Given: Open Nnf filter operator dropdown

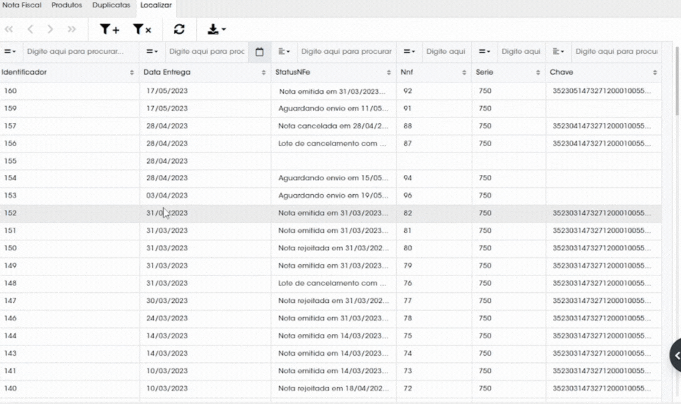Looking at the screenshot, I should [x=409, y=52].
